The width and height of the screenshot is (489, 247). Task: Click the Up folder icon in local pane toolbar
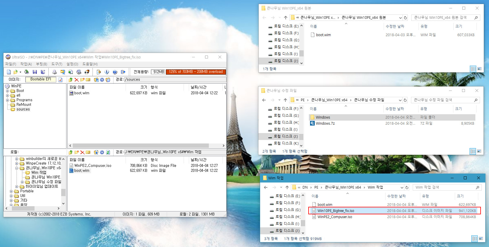[71, 152]
